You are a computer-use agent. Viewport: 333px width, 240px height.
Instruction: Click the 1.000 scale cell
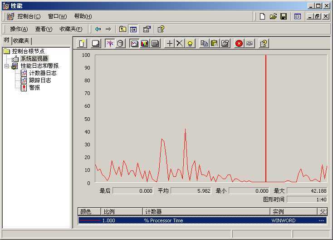[x=109, y=220]
